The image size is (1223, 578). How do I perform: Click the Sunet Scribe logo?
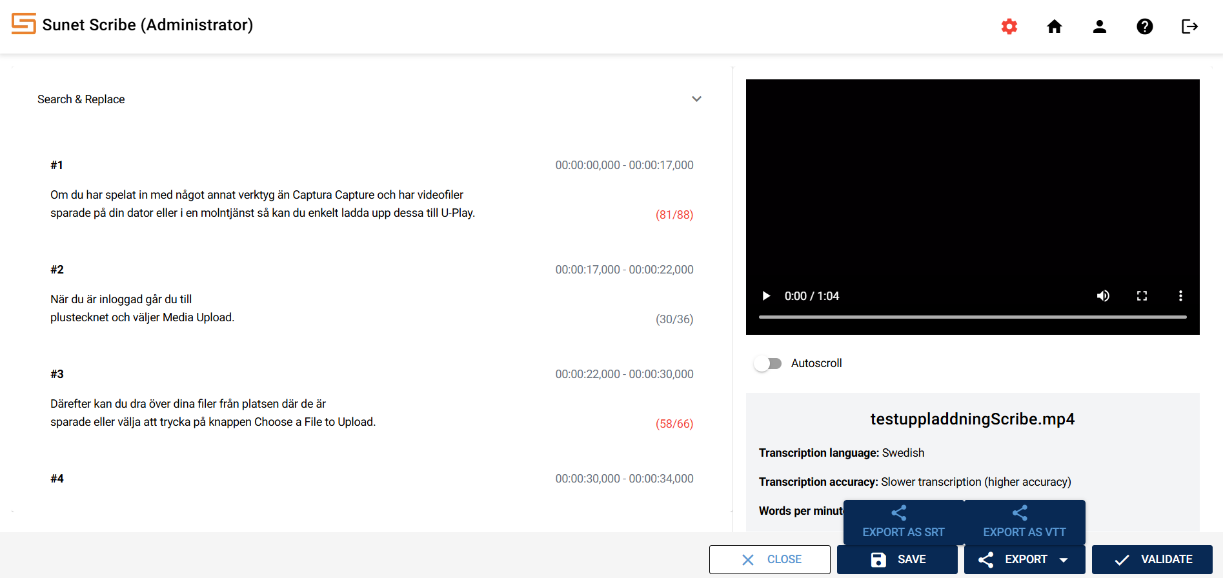coord(24,25)
